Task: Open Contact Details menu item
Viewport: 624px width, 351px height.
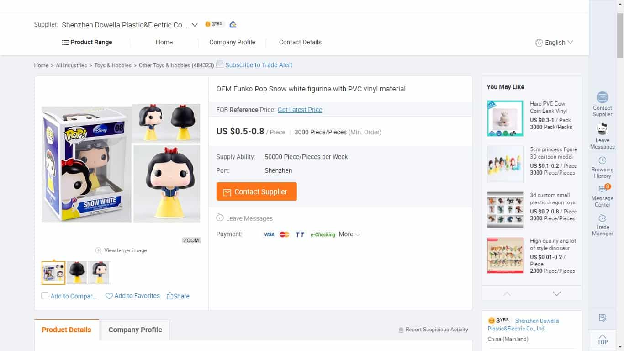Action: (x=300, y=42)
